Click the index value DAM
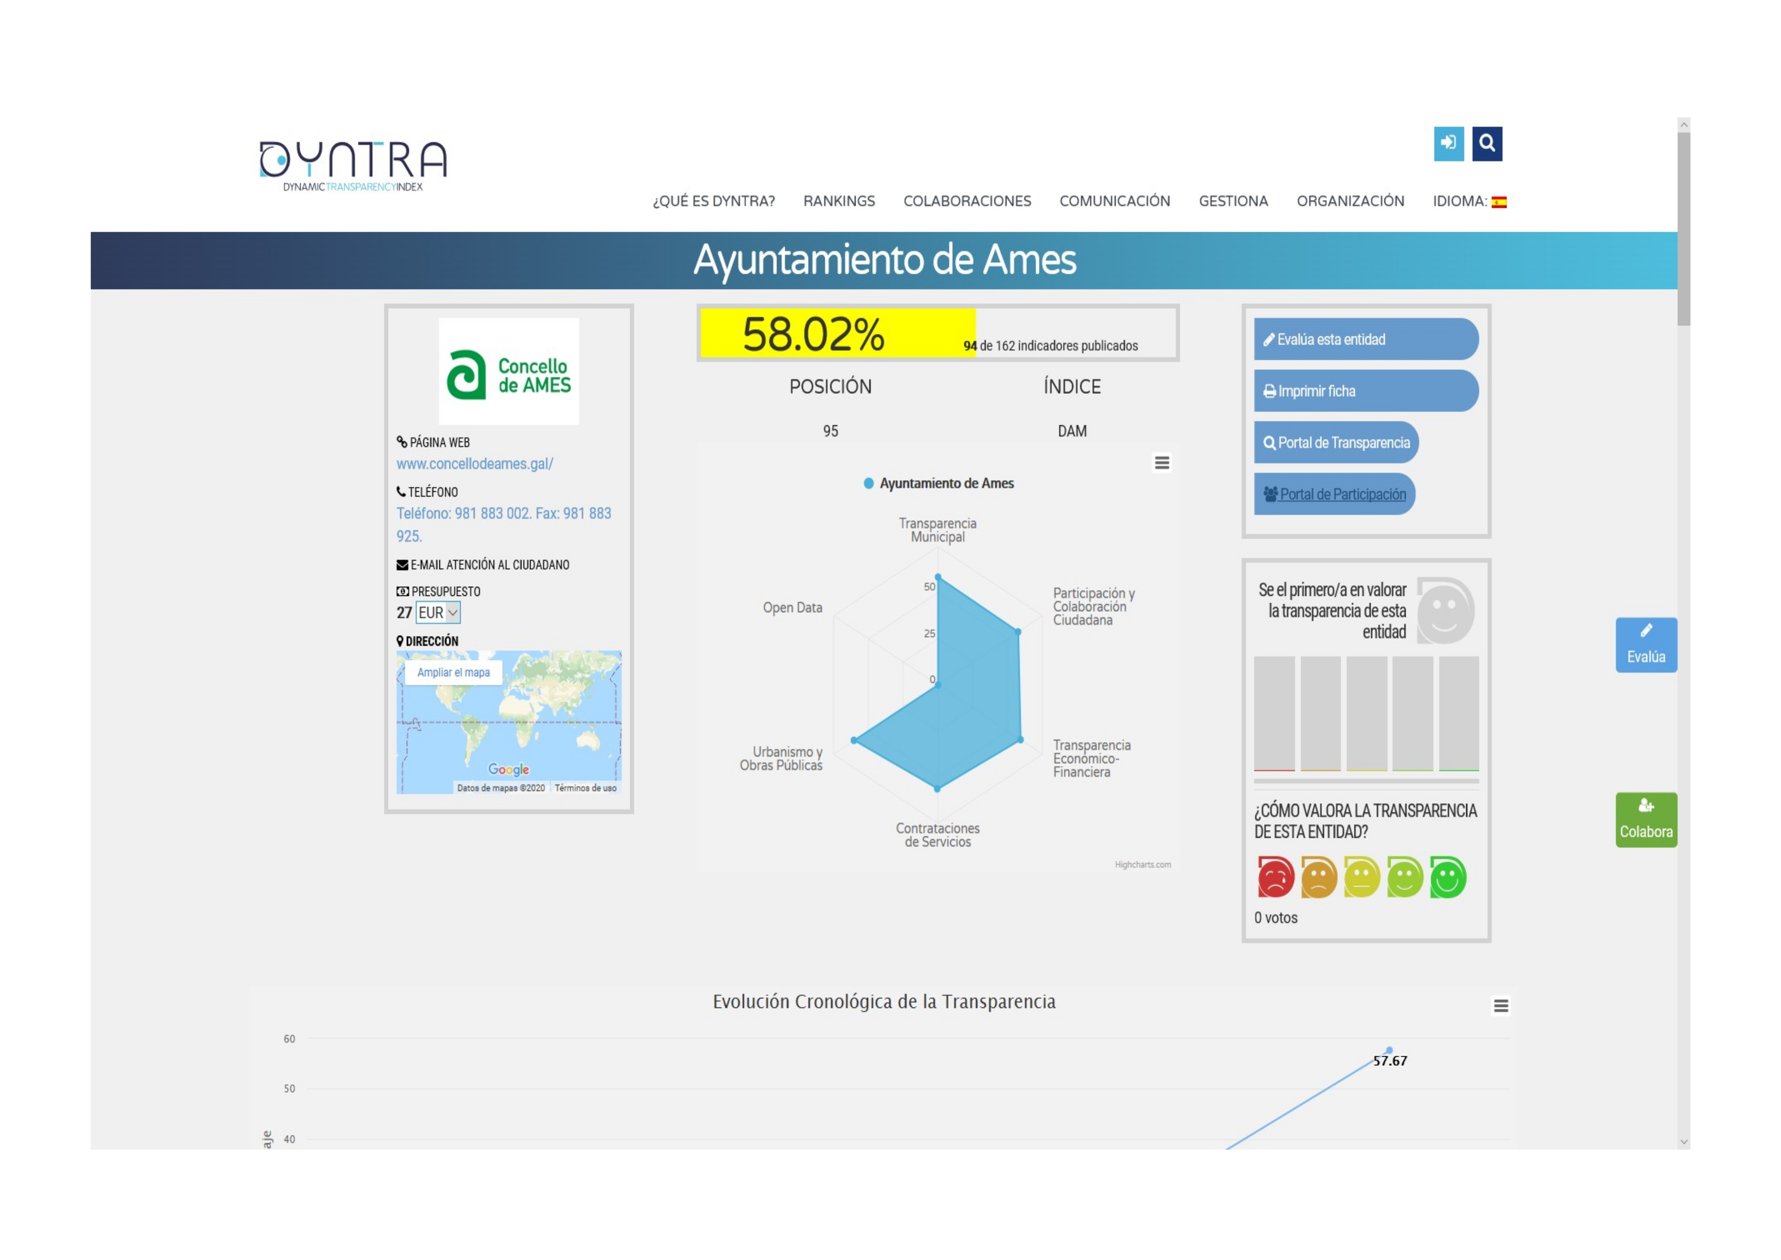 click(x=1072, y=431)
